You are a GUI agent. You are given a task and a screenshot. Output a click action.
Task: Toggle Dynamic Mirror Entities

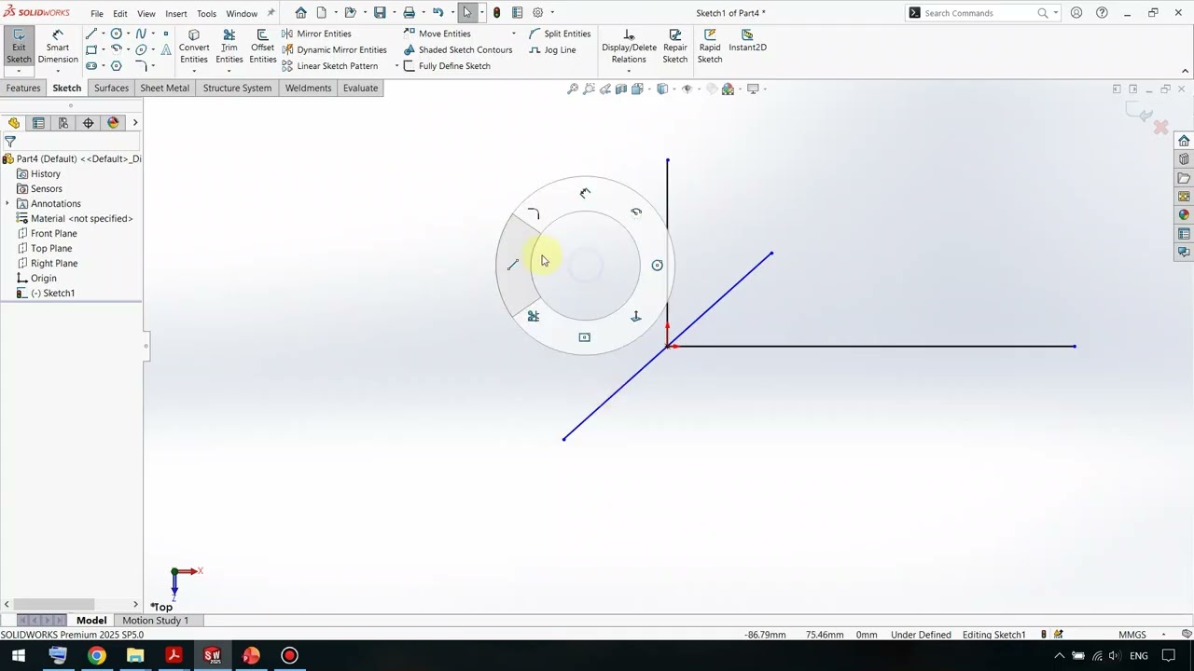coord(334,50)
